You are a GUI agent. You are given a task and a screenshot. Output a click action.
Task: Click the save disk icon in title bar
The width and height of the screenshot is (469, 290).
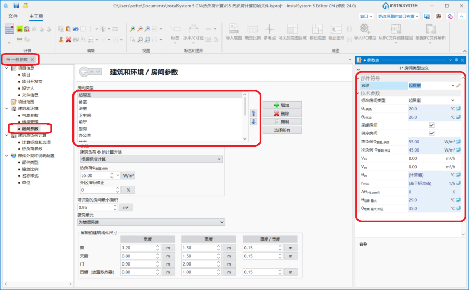[16, 5]
